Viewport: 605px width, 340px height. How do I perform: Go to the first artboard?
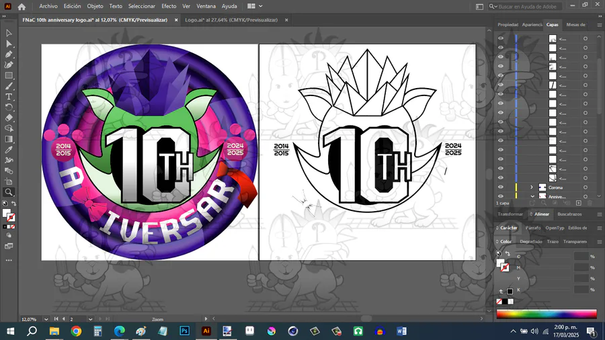(x=56, y=318)
